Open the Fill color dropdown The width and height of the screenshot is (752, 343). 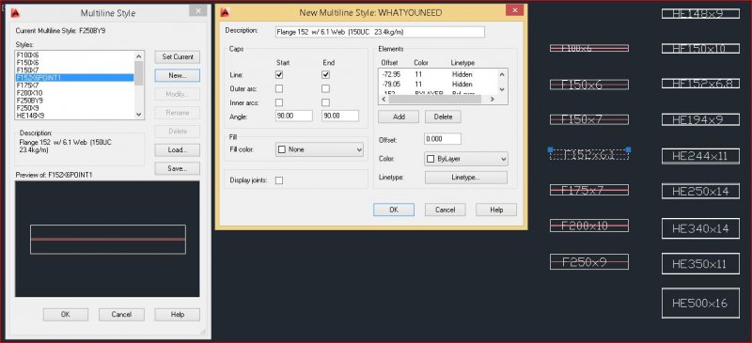tap(320, 149)
